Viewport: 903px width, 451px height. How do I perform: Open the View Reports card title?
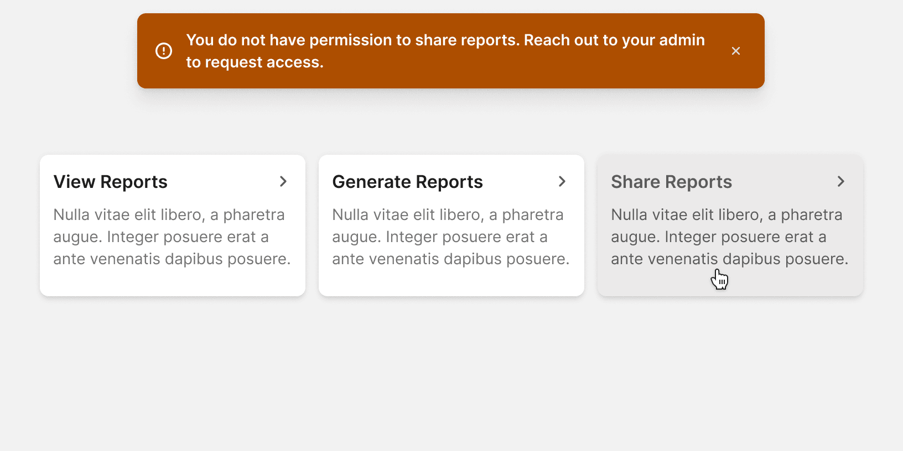pos(110,182)
